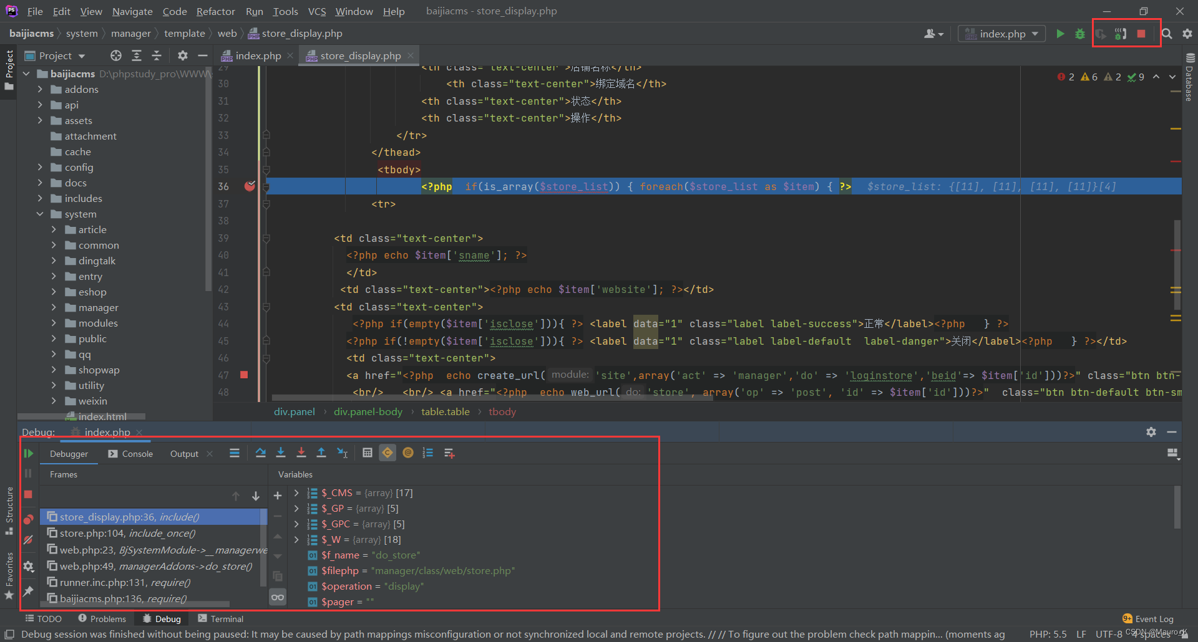Viewport: 1198px width, 642px height.
Task: Click the green Debug bug icon
Action: [1080, 34]
